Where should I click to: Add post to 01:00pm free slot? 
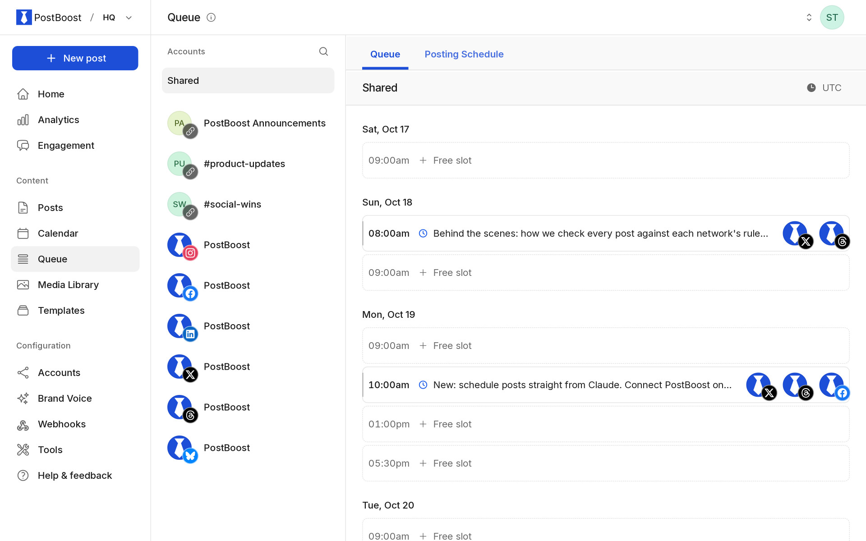pos(606,424)
